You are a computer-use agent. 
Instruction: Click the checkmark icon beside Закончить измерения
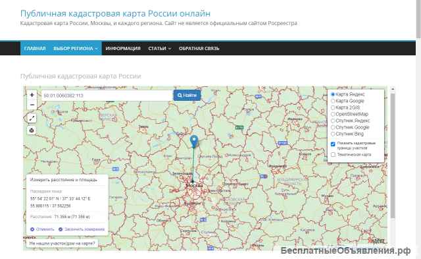click(x=61, y=229)
